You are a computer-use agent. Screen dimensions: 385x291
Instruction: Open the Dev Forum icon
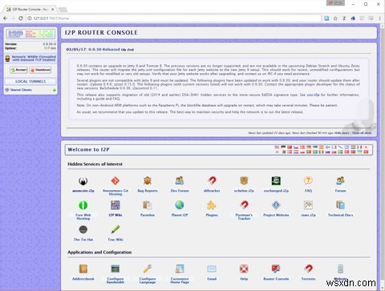pos(180,181)
